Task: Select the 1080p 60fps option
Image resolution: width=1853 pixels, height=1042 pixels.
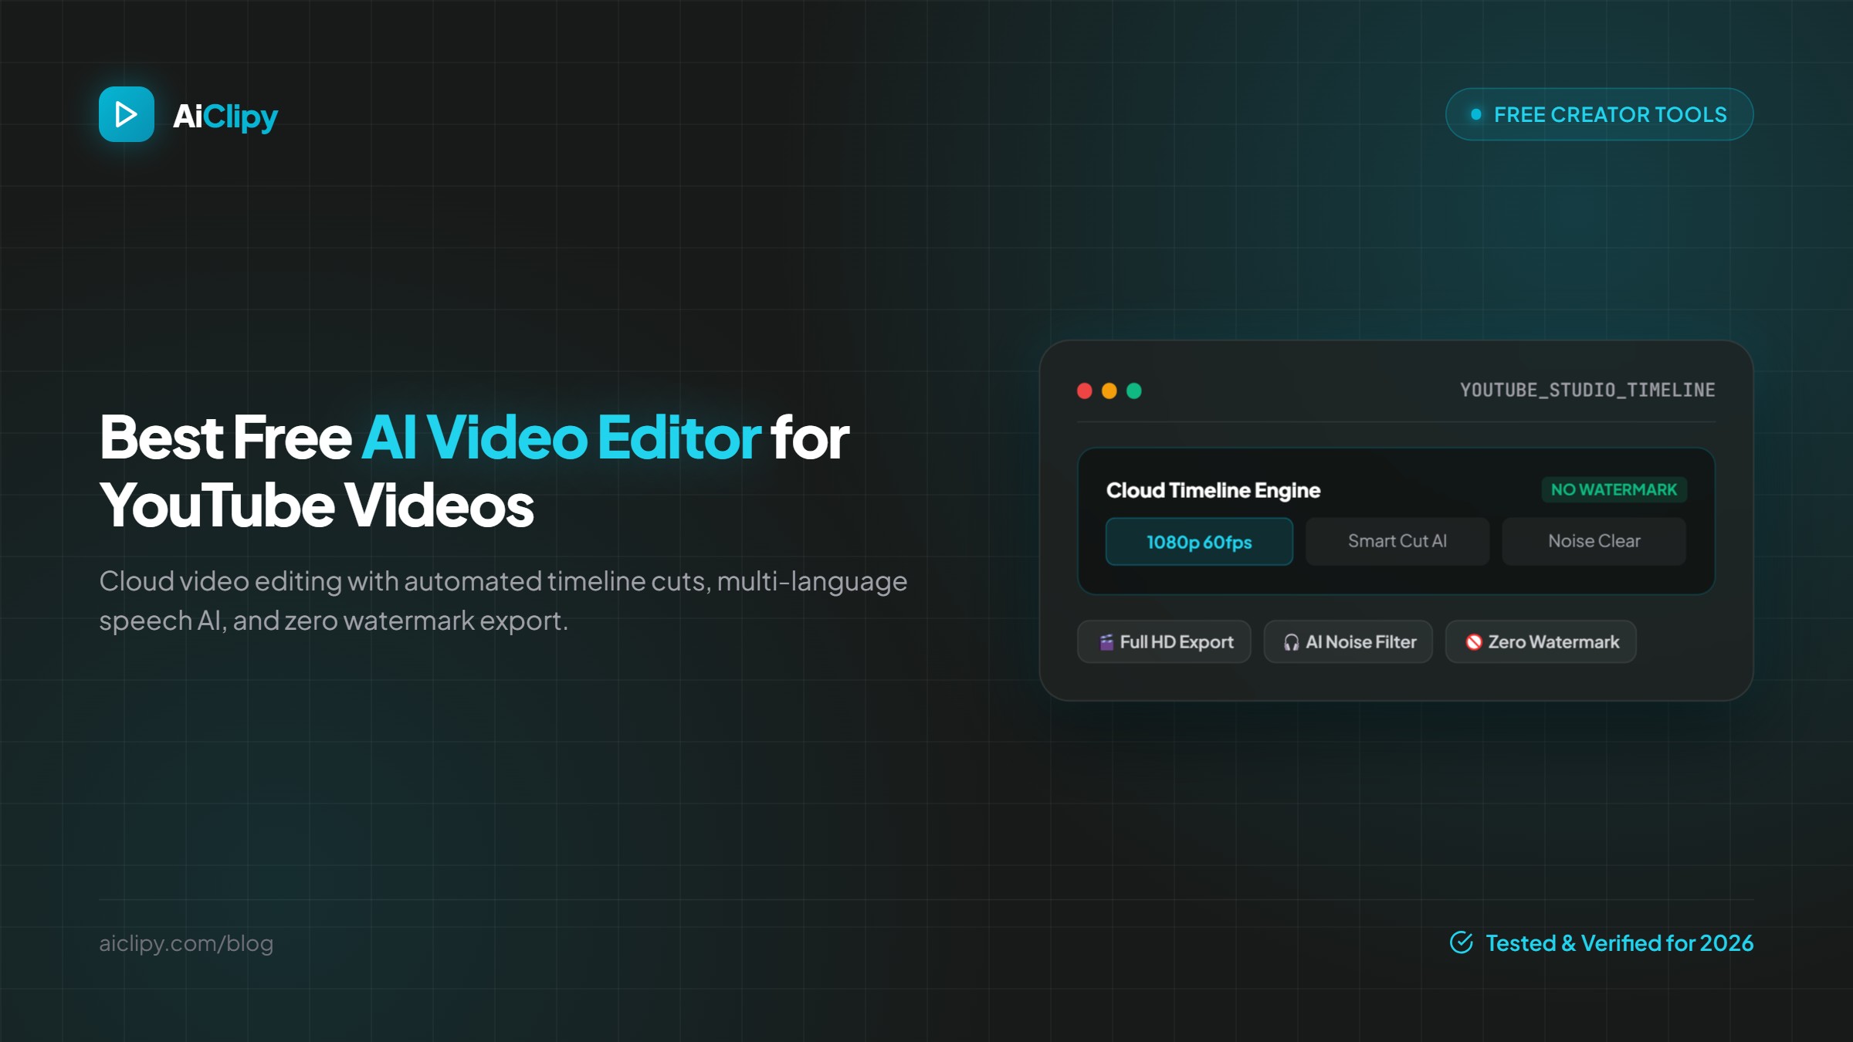Action: point(1199,542)
